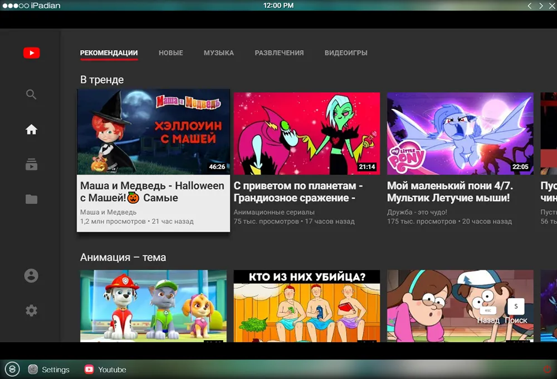Open the library folder icon

pyautogui.click(x=31, y=199)
